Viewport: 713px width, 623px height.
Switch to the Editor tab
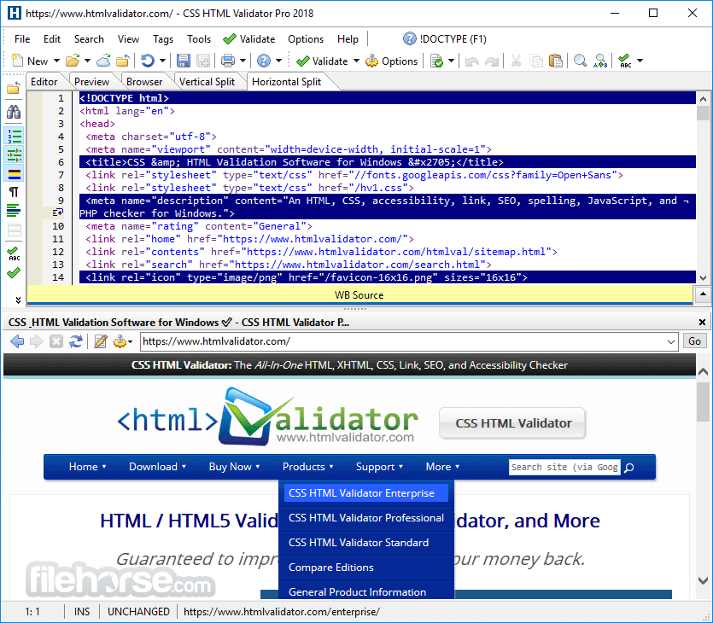coord(44,82)
